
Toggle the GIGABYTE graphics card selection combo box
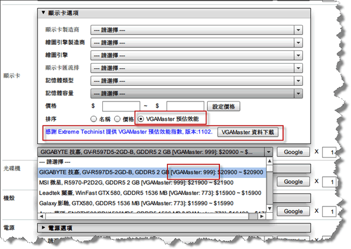click(155, 152)
